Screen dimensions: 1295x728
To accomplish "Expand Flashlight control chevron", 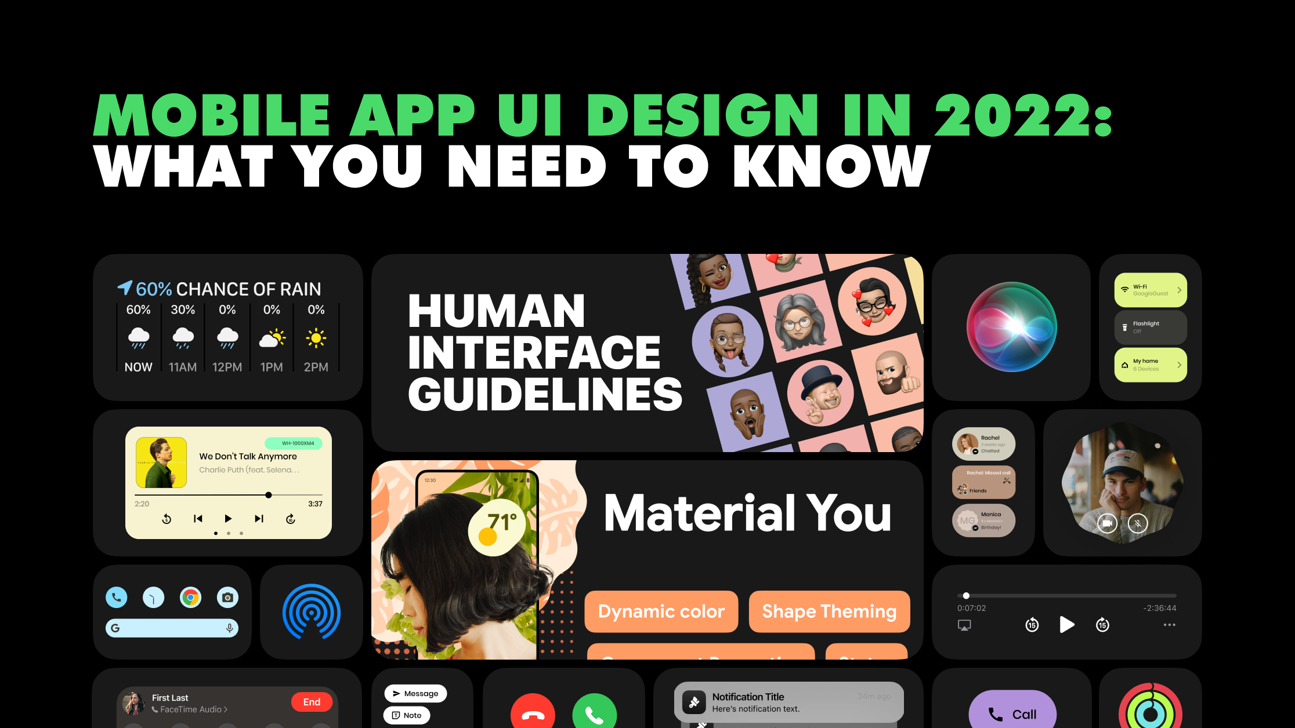I will [x=1180, y=326].
